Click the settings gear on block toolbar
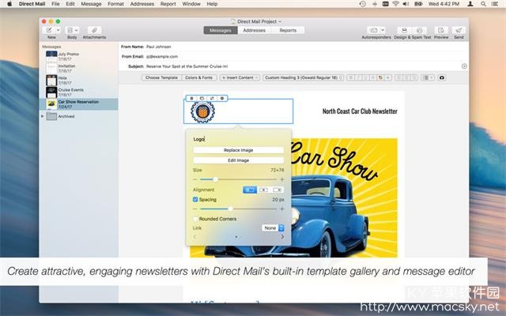Viewport: 506px width, 316px height. [x=222, y=98]
